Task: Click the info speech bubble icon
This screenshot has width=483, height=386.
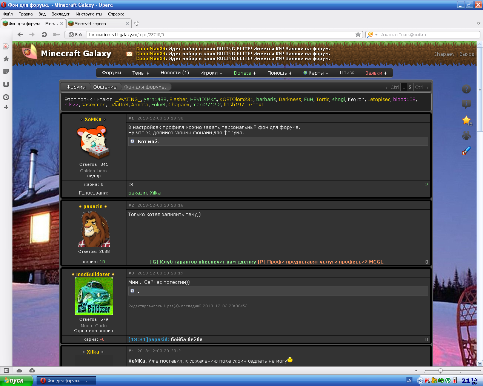Action: pyautogui.click(x=466, y=104)
